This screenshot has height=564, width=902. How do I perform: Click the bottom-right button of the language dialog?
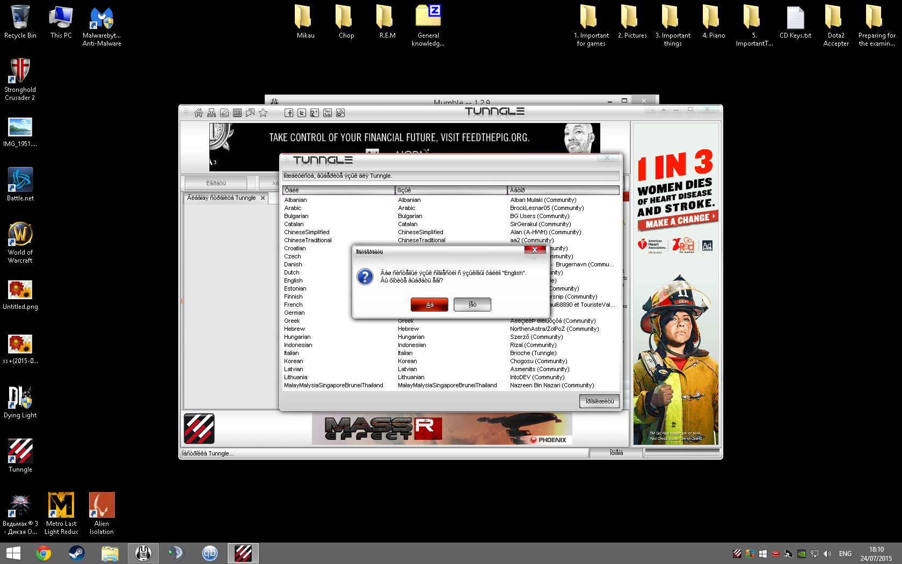(x=600, y=401)
